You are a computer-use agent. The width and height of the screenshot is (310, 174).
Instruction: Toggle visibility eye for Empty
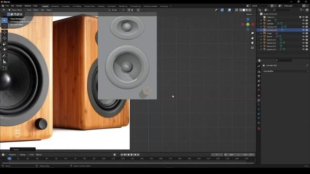point(304,33)
